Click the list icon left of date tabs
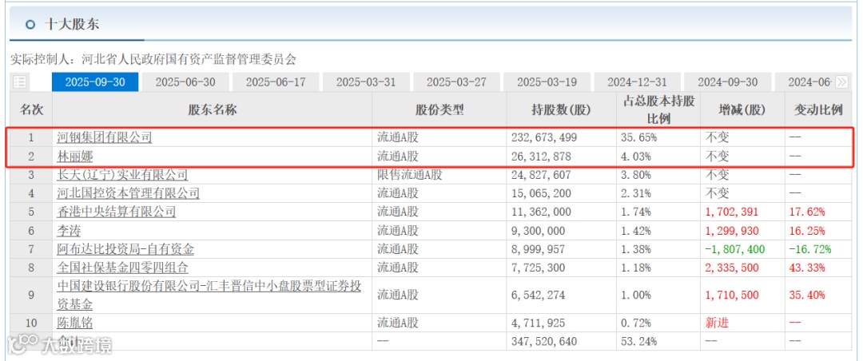Image resolution: width=863 pixels, height=361 pixels. pyautogui.click(x=20, y=82)
